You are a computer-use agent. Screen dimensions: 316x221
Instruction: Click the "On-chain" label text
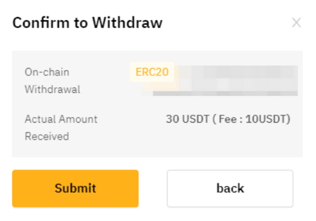coord(47,72)
